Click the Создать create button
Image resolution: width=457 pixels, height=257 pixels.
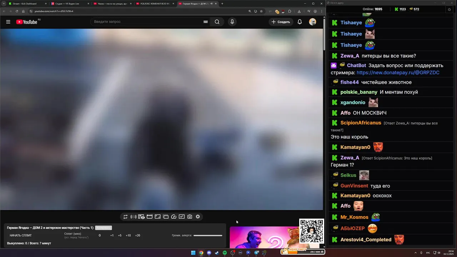(281, 22)
